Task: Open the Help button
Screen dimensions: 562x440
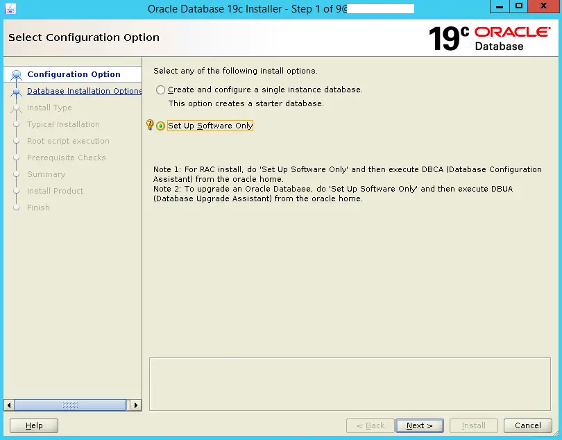Action: tap(34, 425)
